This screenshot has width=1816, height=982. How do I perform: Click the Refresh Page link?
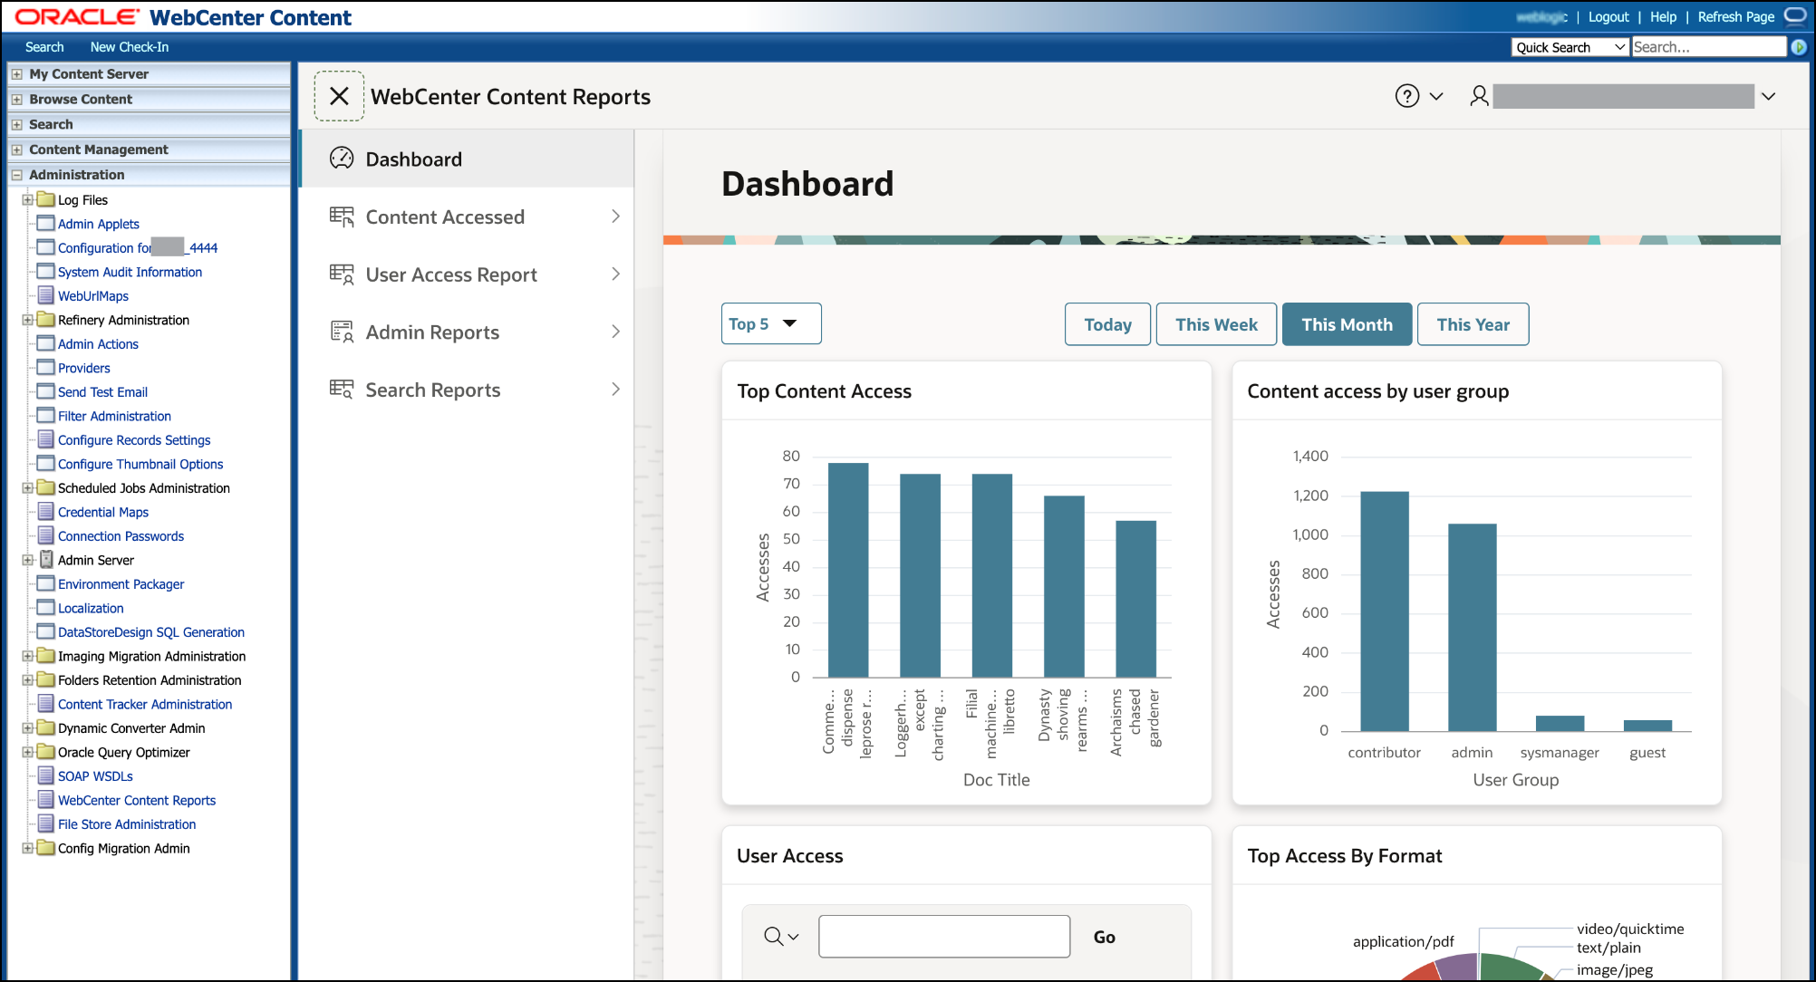tap(1735, 17)
